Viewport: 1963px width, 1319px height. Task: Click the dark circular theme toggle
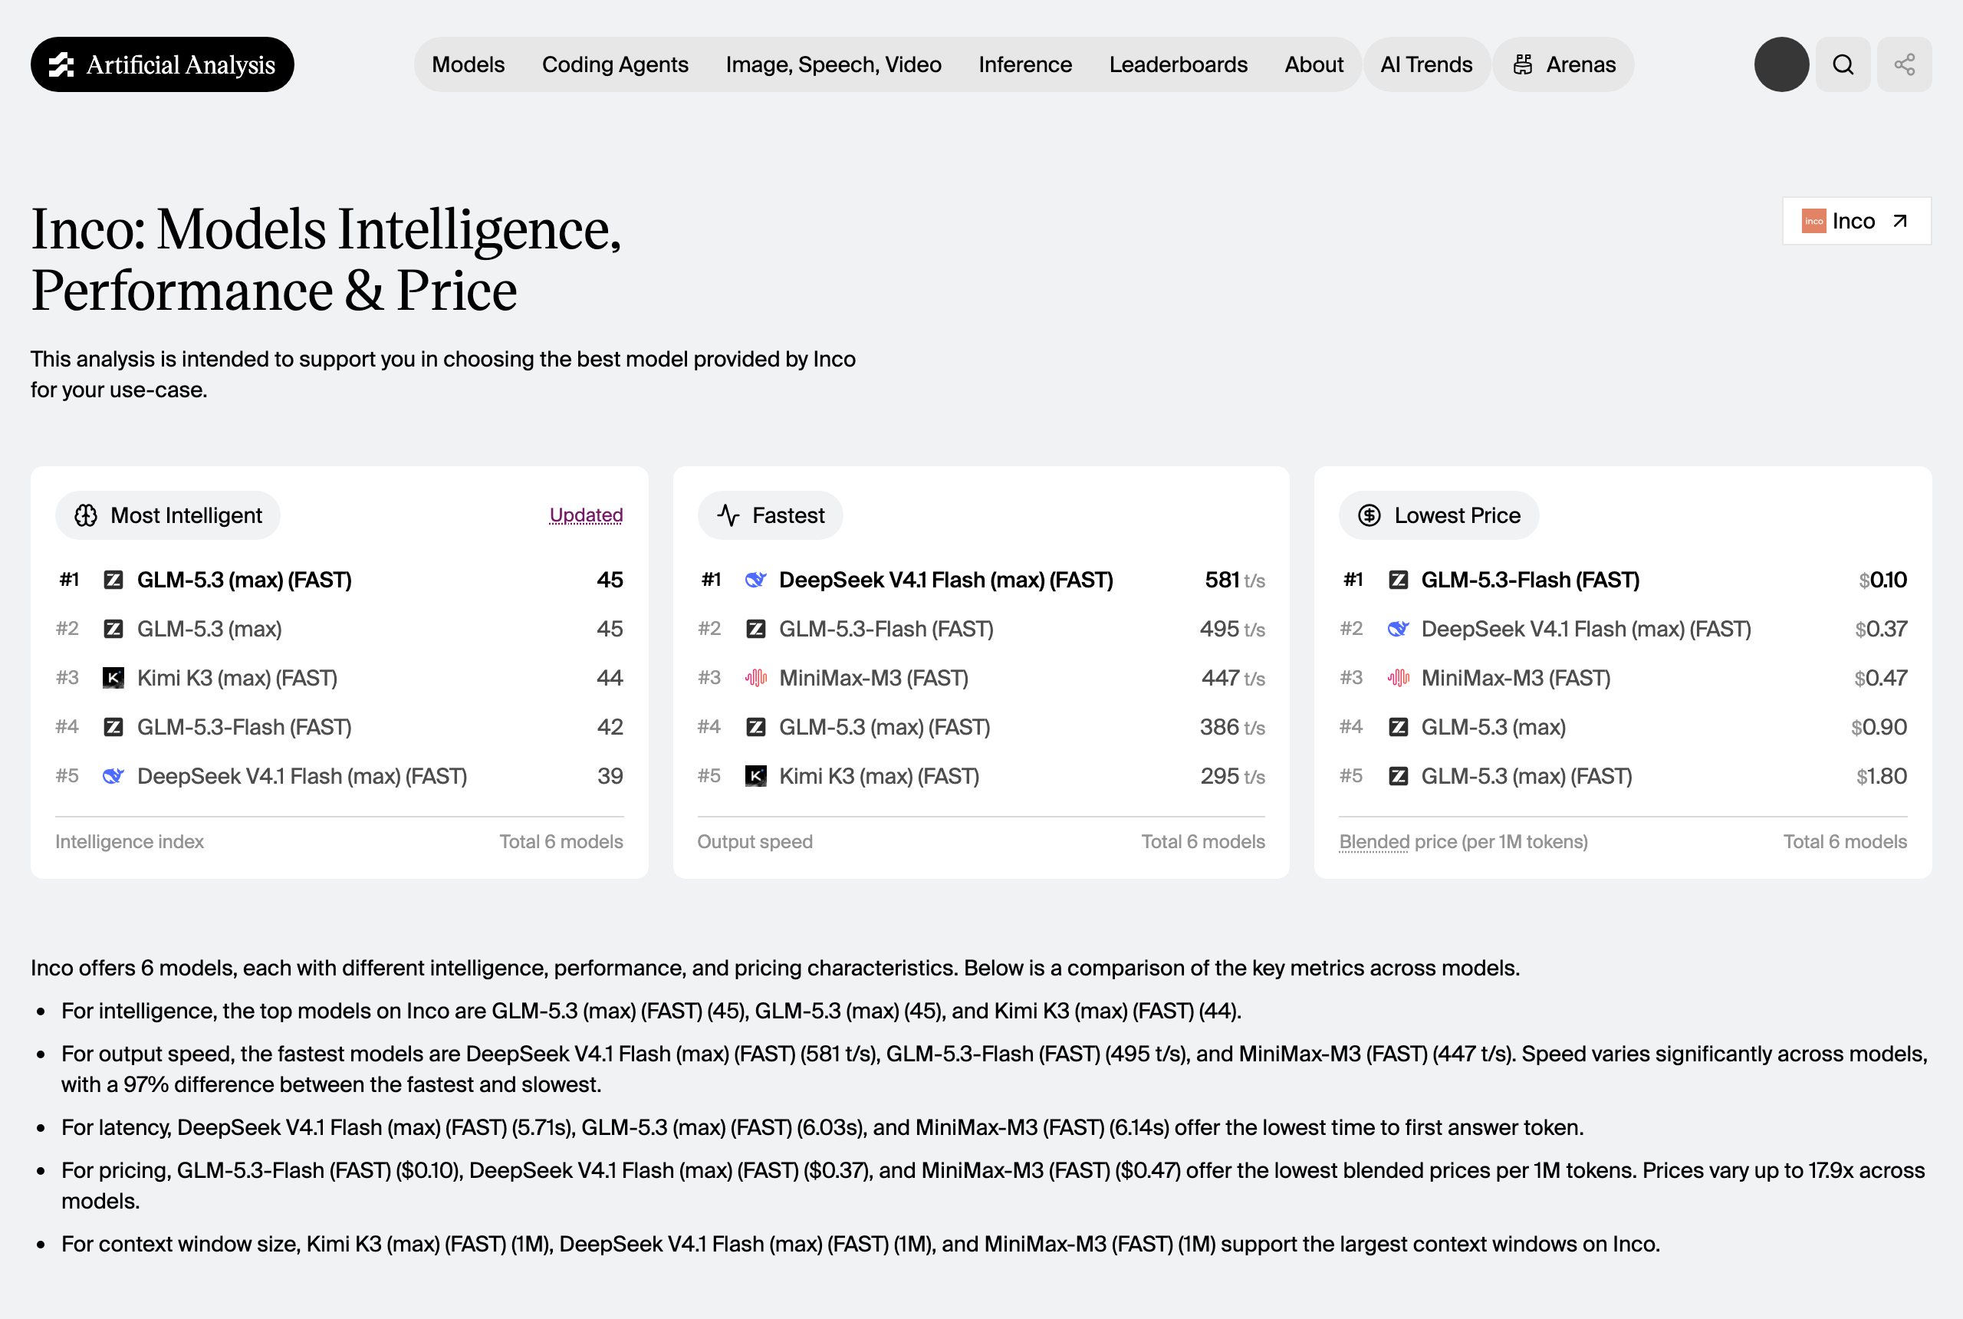pos(1781,64)
